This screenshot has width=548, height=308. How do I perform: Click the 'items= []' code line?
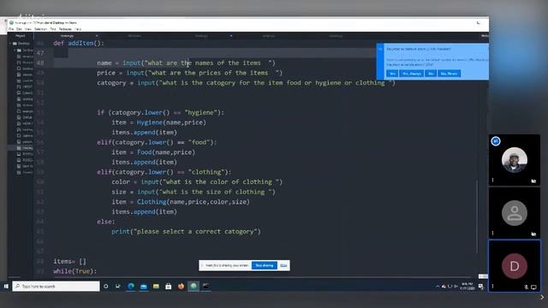point(69,261)
